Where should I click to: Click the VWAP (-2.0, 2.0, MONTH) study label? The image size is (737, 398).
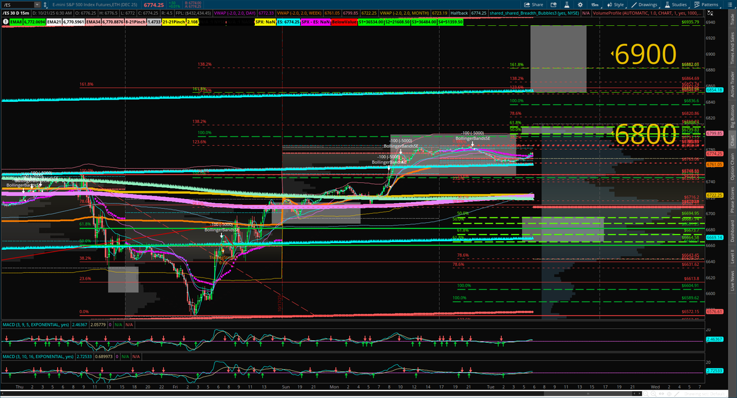click(x=404, y=13)
